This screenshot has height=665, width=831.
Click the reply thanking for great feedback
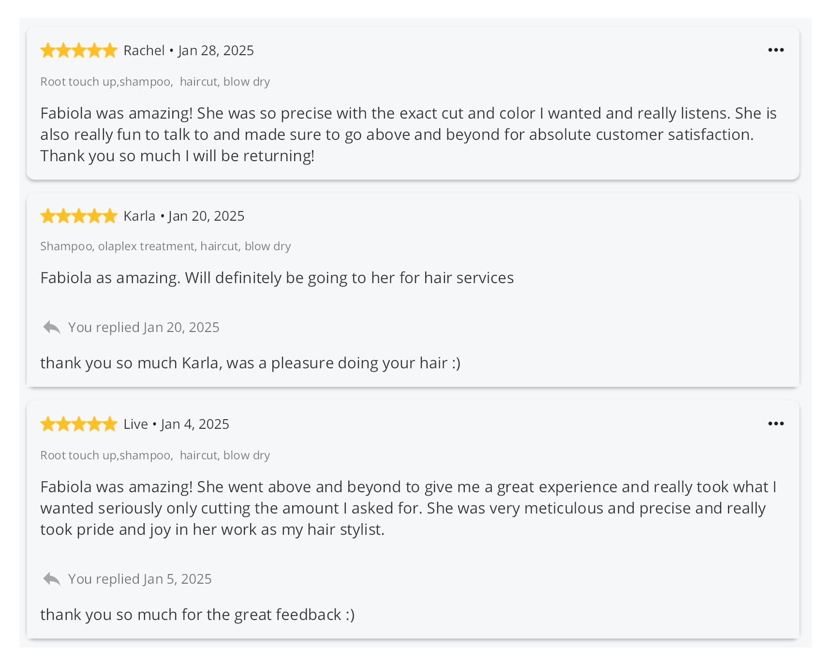(x=197, y=615)
